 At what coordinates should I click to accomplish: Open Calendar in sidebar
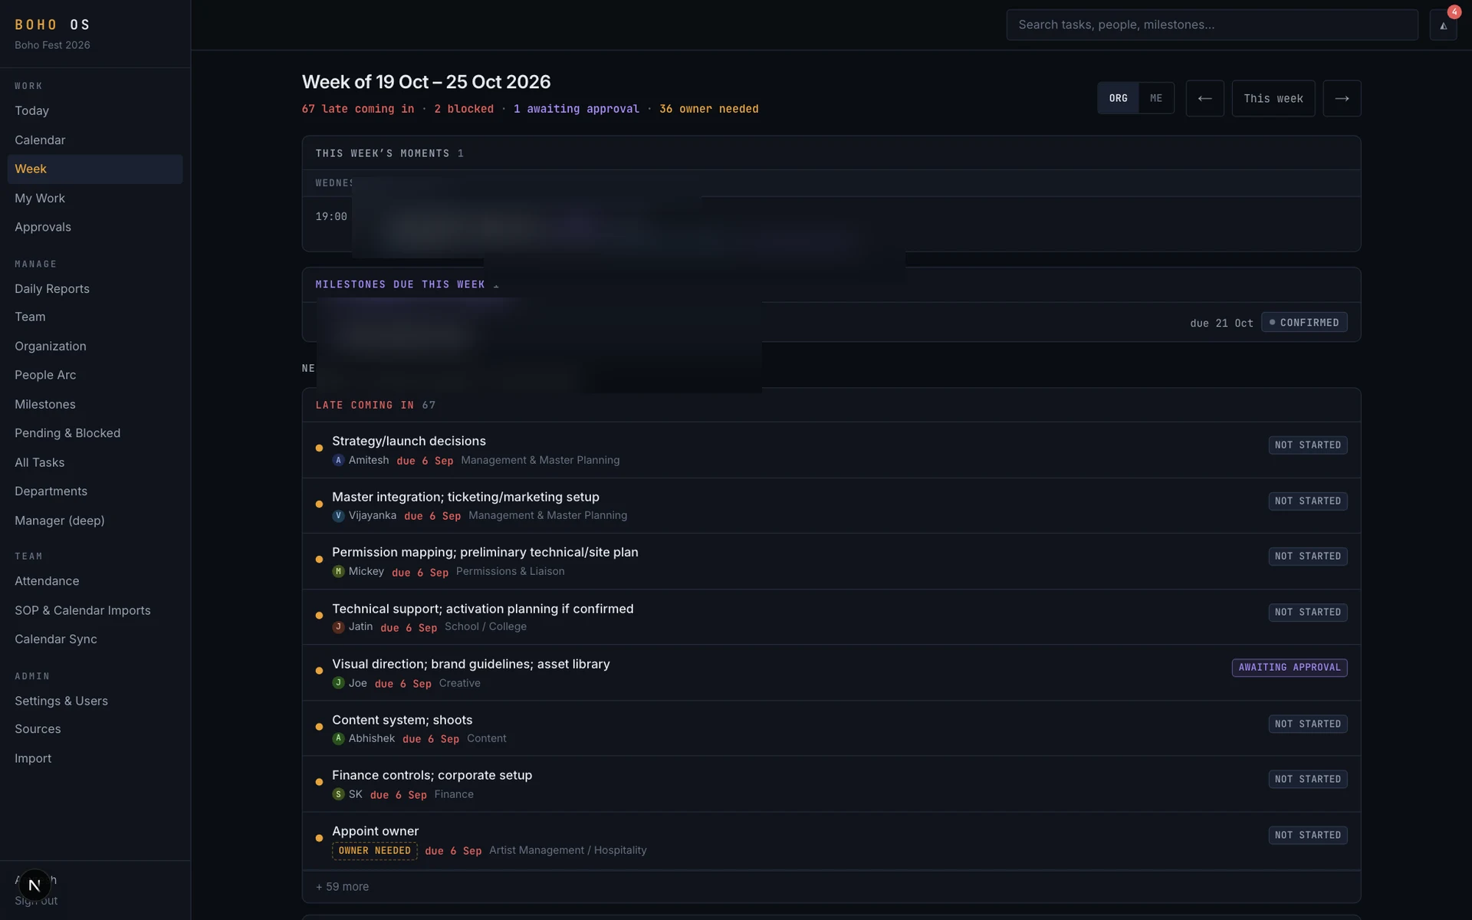point(95,140)
